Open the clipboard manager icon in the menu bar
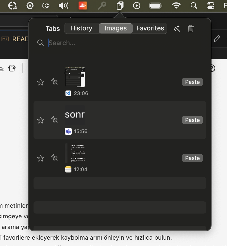227x246 pixels. coord(120,6)
